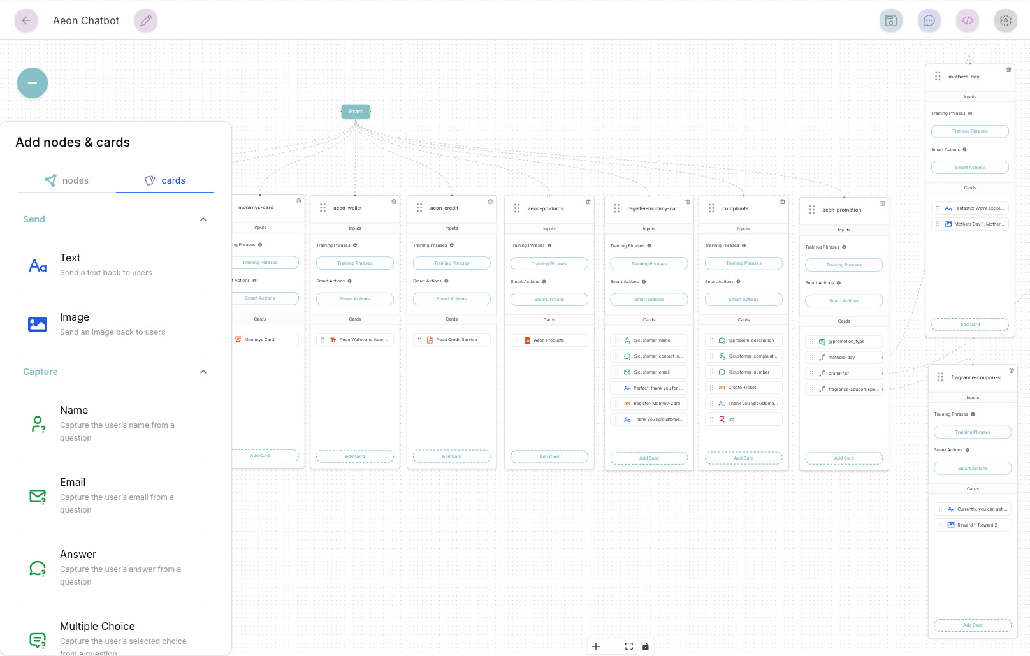Open the embed code icon
Screen dimensions: 1030x656
[x=967, y=20]
